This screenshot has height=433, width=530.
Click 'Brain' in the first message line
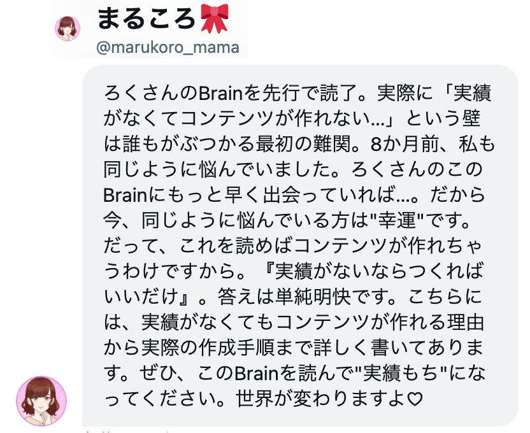coord(220,93)
